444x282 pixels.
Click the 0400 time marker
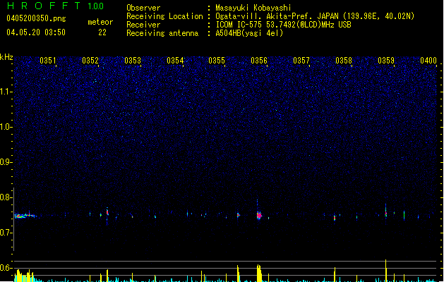click(x=428, y=61)
